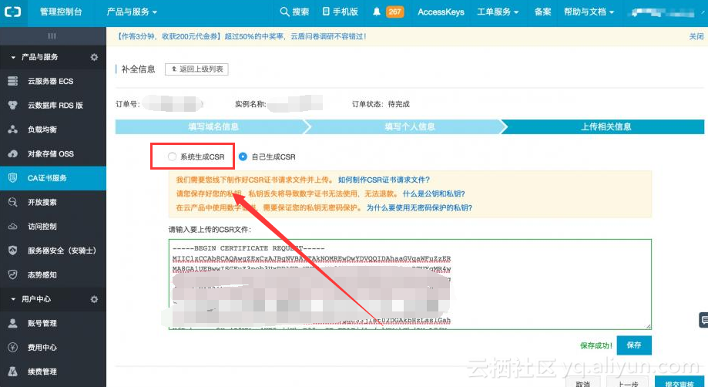Click the 手机版 phone icon in header

326,12
